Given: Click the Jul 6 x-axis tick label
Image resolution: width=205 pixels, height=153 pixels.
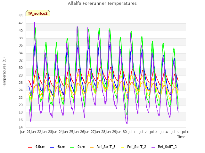Looking at the screenshot, I should pos(185,132).
